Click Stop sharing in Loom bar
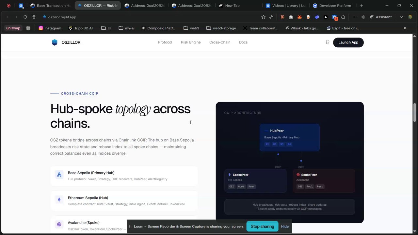This screenshot has height=235, width=418. tap(262, 227)
